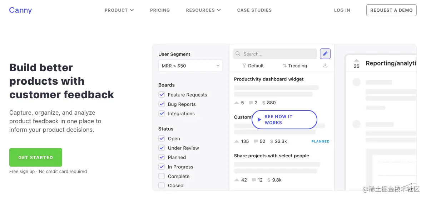Click upvote arrow for Share projects post
The width and height of the screenshot is (426, 199).
(236, 180)
